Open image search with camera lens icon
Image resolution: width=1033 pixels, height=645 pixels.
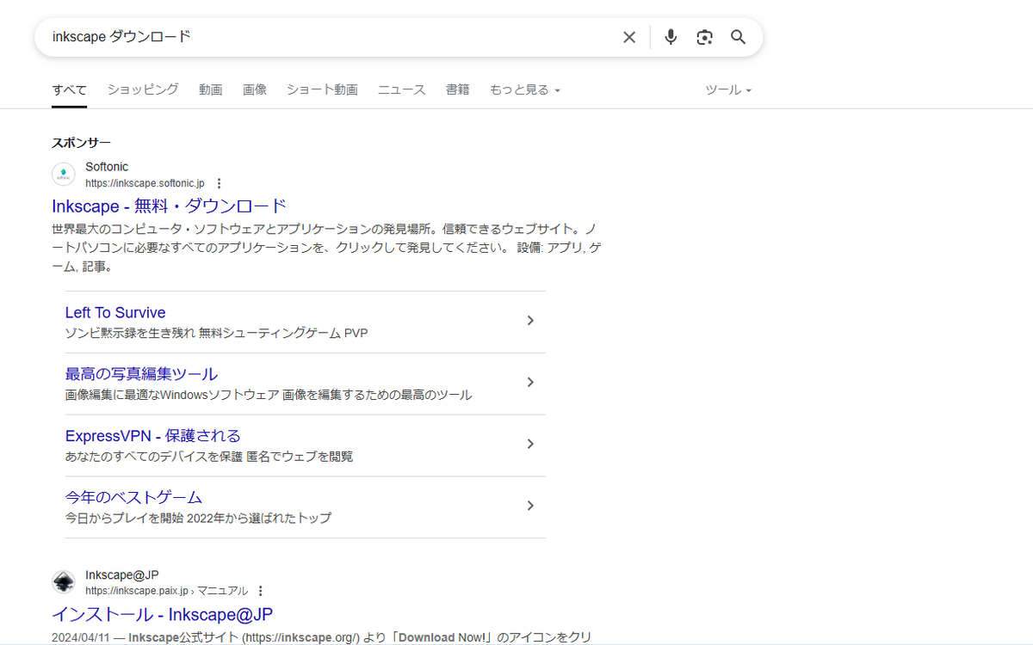pos(705,37)
